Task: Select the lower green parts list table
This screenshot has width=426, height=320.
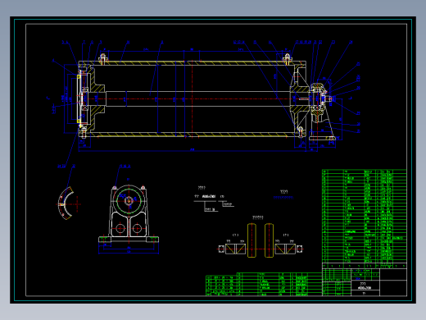Action: 264,285
